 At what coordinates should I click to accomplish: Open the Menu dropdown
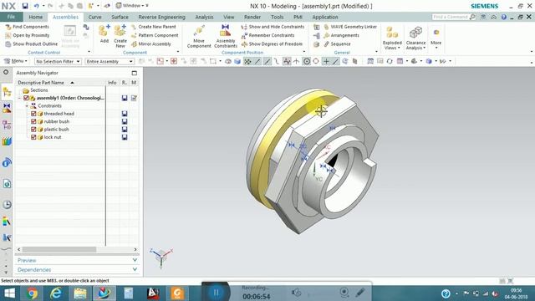(x=16, y=61)
